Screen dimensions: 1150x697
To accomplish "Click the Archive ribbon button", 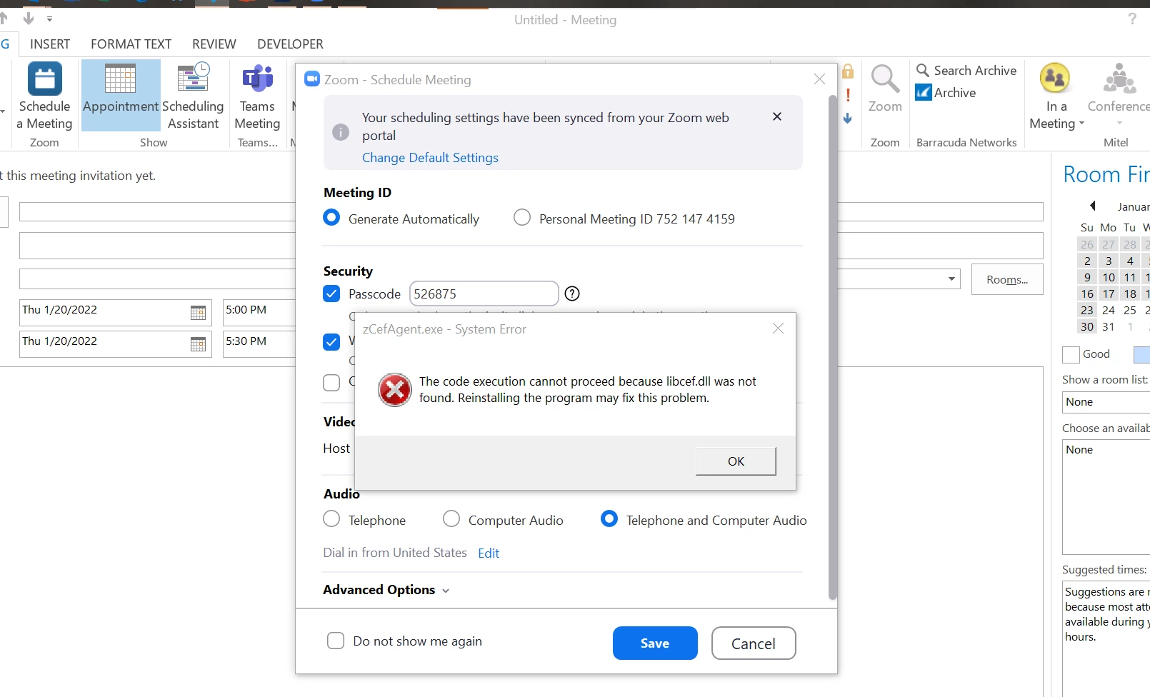I will (x=946, y=93).
